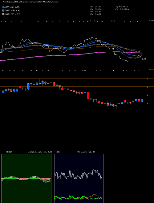Click the 'ADX' panel heading
Image resolution: width=154 pixels, height=203 pixels.
tap(59, 152)
